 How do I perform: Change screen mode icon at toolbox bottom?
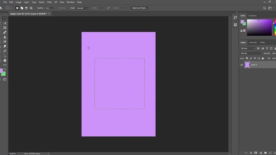click(5, 79)
